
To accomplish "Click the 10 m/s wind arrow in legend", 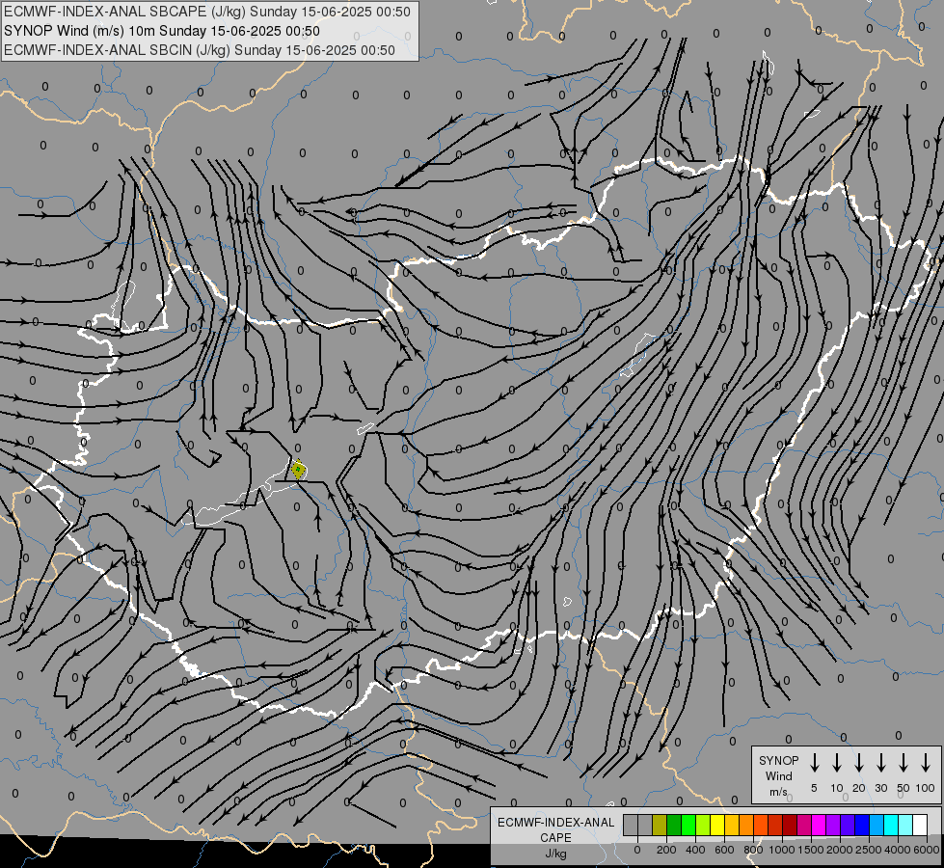I will (837, 763).
